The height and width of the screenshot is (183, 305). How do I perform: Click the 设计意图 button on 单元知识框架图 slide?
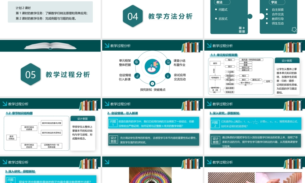(x=287, y=61)
